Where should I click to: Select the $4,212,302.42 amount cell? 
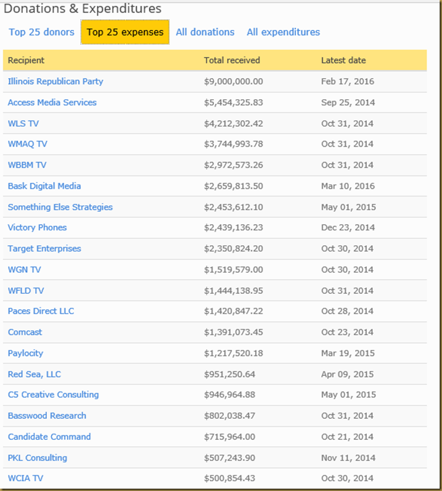click(x=233, y=123)
